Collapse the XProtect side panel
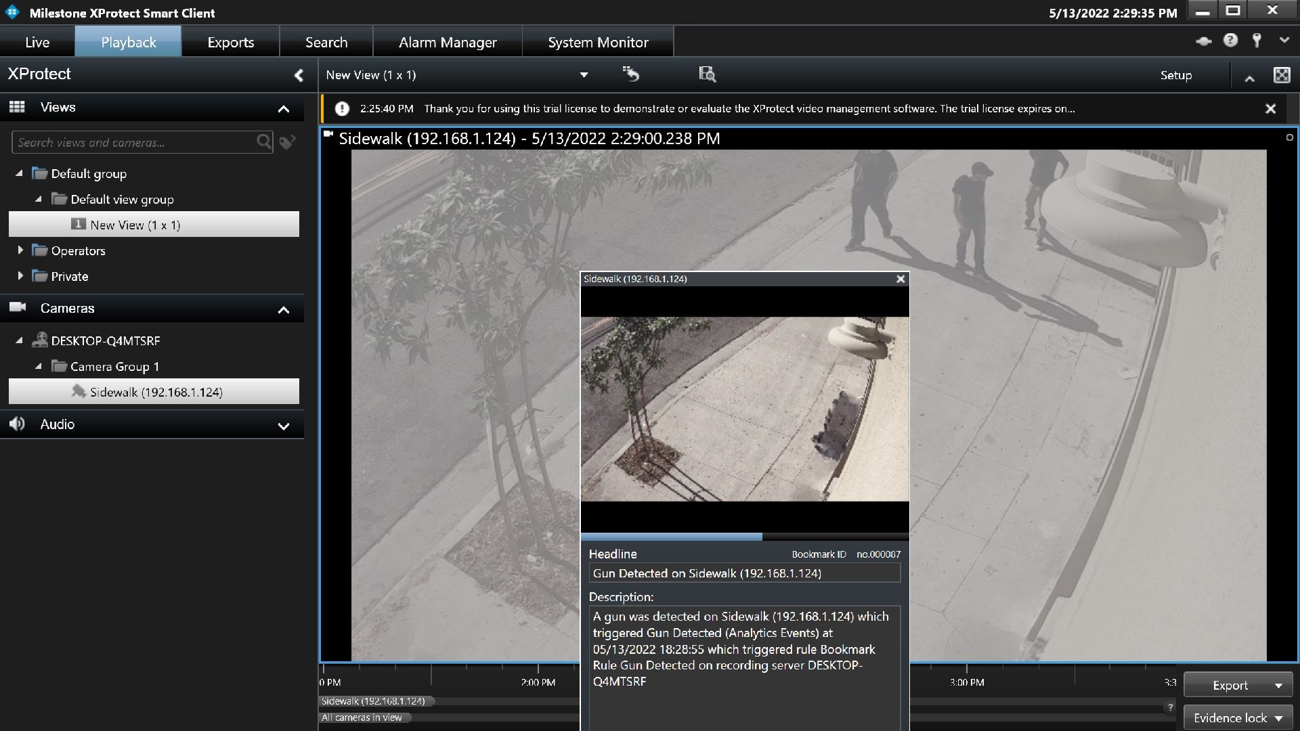Screen dimensions: 1300x731 tap(299, 75)
